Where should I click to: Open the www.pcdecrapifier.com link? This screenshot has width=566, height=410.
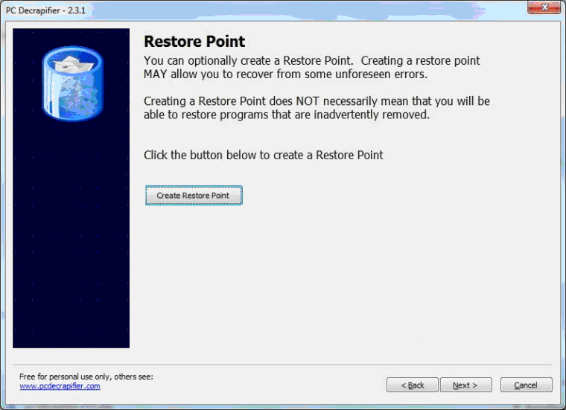coord(60,386)
